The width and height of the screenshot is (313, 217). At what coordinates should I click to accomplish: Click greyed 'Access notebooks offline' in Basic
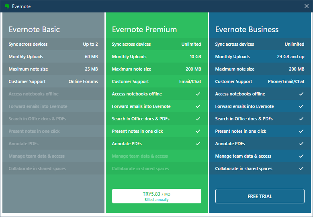pyautogui.click(x=33, y=94)
